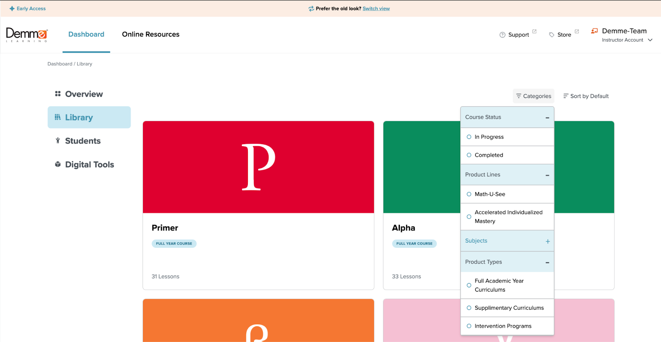Click the Switch view link
The height and width of the screenshot is (342, 661).
(376, 9)
